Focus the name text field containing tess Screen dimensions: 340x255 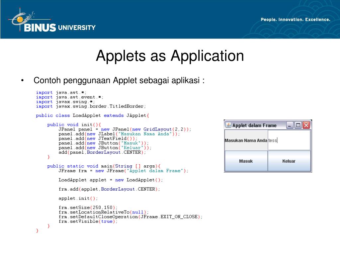[x=289, y=140]
